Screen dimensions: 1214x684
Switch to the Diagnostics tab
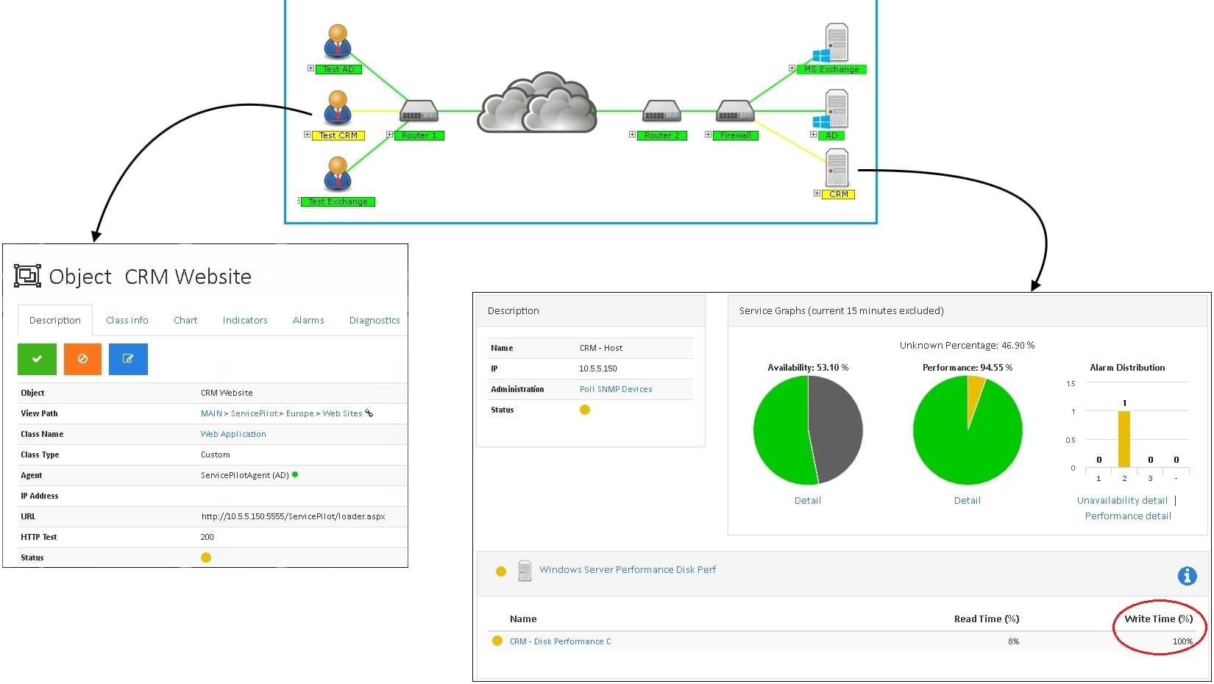point(375,320)
